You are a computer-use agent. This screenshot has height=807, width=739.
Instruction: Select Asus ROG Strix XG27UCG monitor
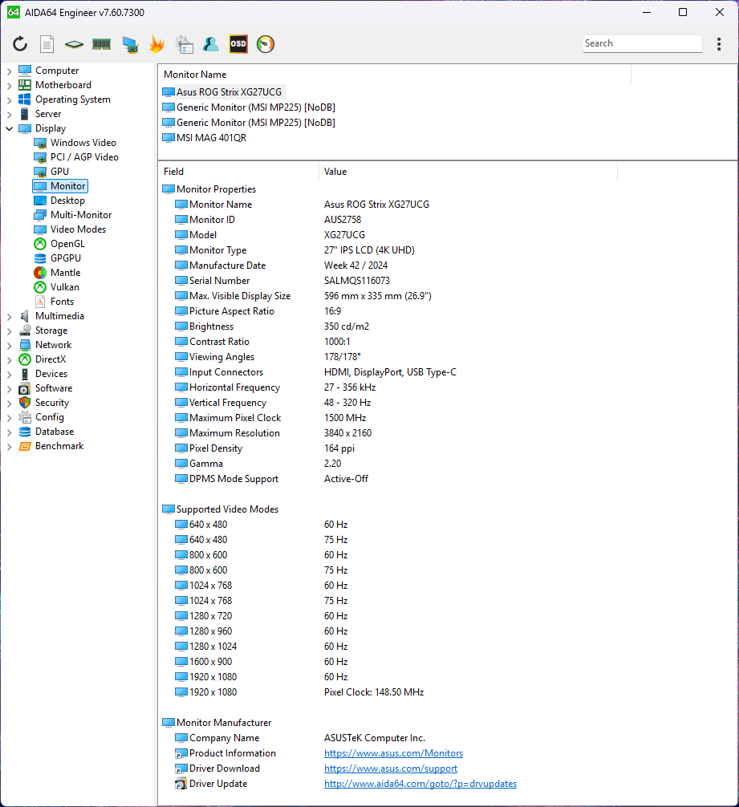[222, 91]
